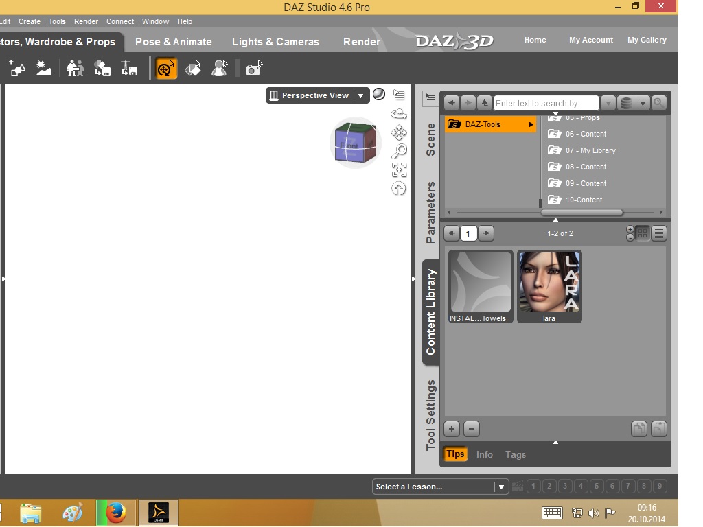Click the camera render toolbar icon
Screen dimensions: 703x527
pos(254,69)
